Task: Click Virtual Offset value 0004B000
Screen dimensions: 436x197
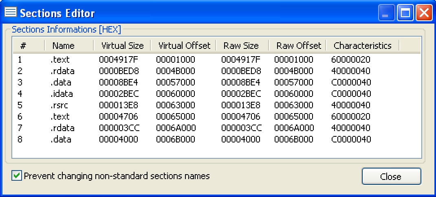Action: (x=176, y=71)
